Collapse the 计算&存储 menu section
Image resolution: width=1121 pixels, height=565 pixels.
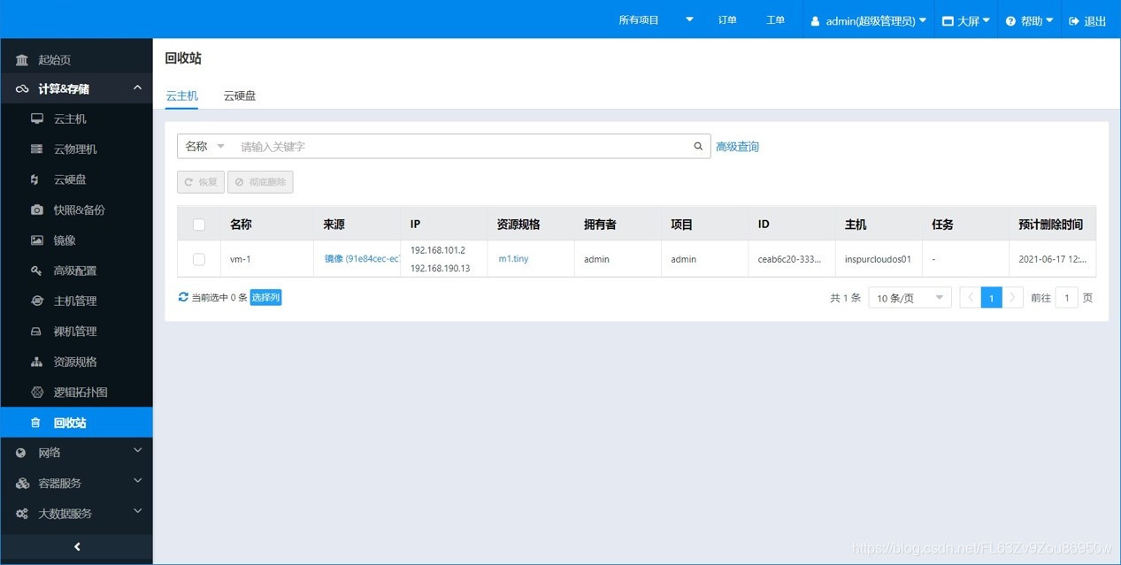137,88
